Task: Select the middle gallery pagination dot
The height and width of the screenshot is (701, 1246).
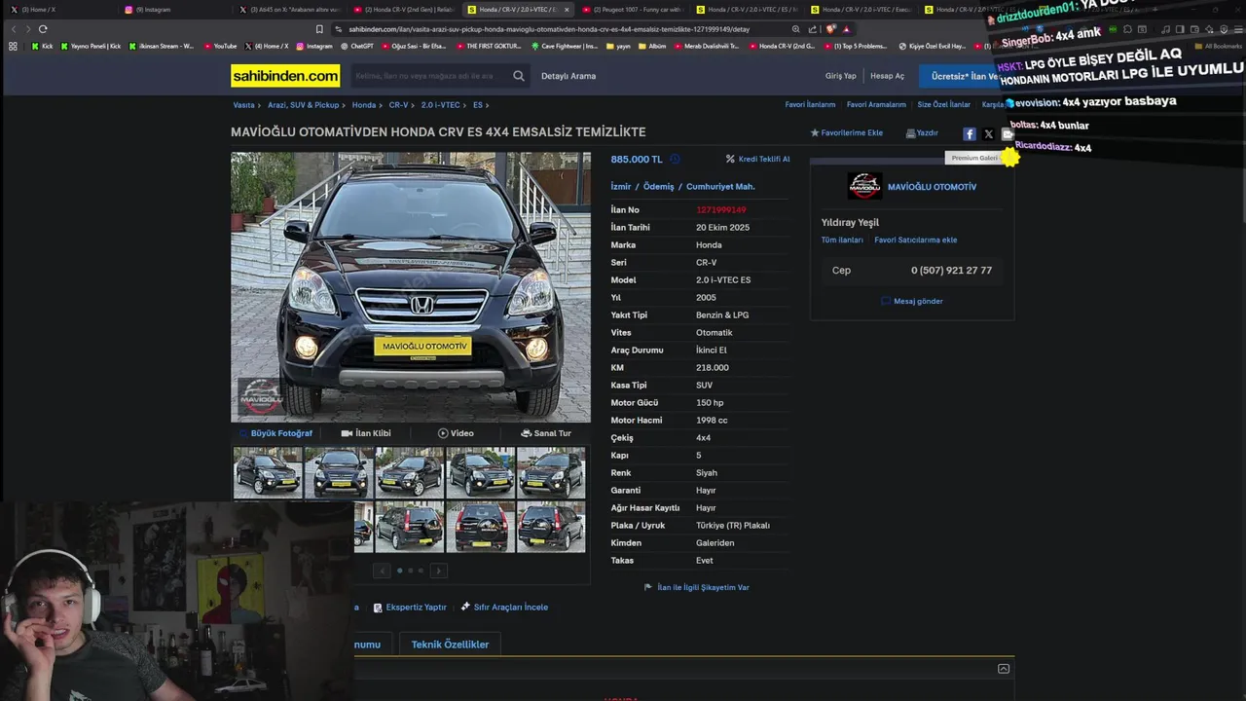Action: click(410, 571)
